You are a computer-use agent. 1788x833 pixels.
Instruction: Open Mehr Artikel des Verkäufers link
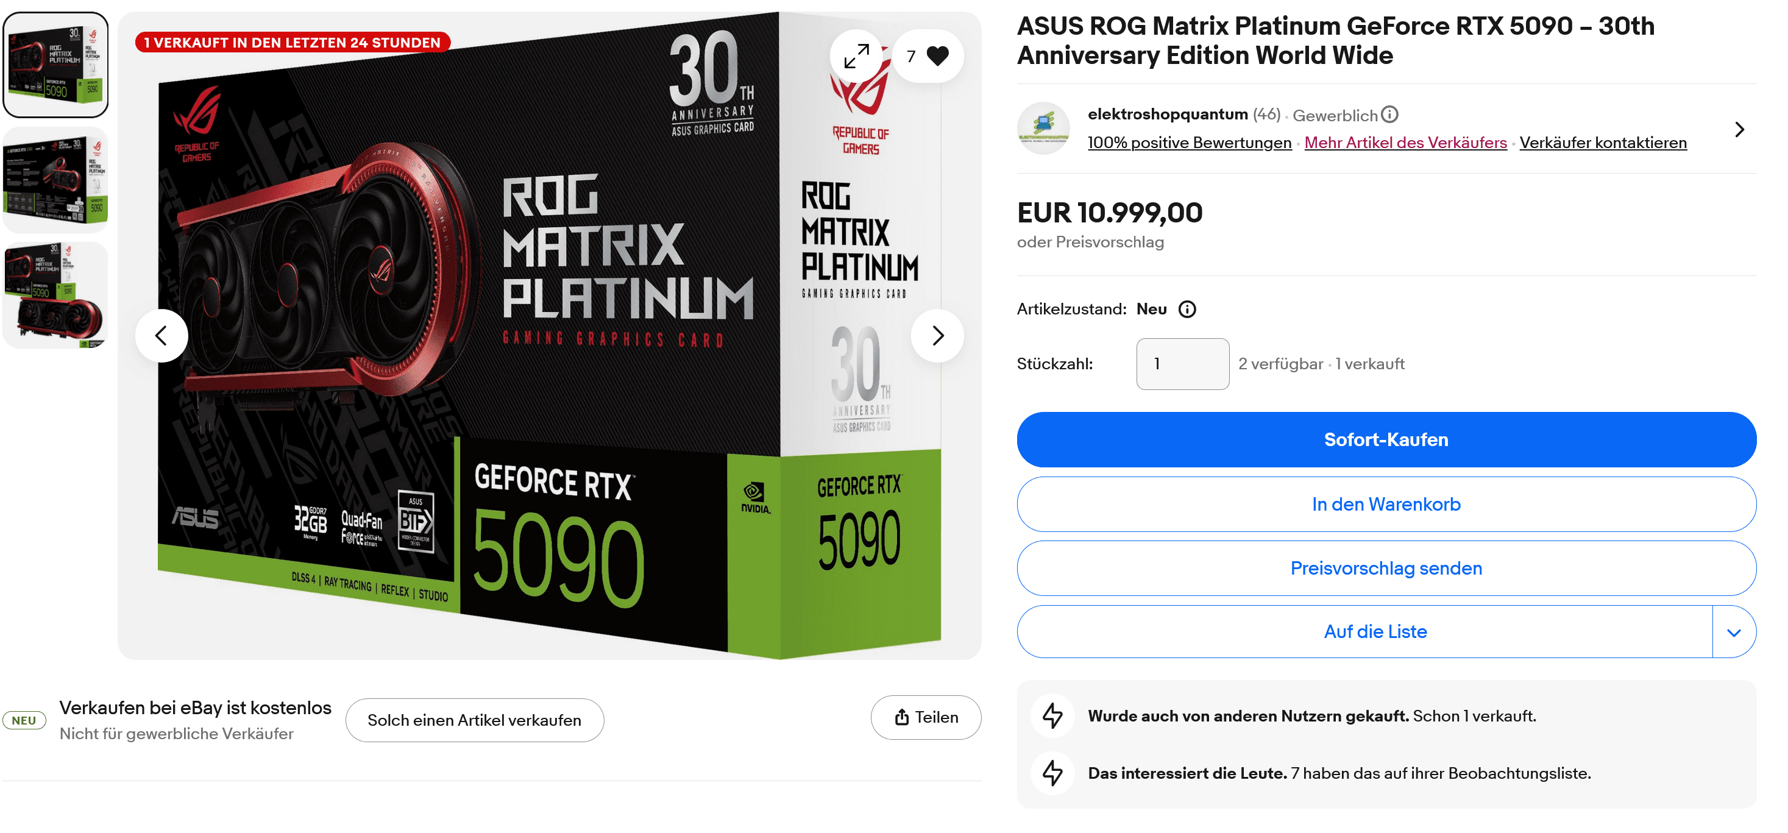click(x=1405, y=143)
